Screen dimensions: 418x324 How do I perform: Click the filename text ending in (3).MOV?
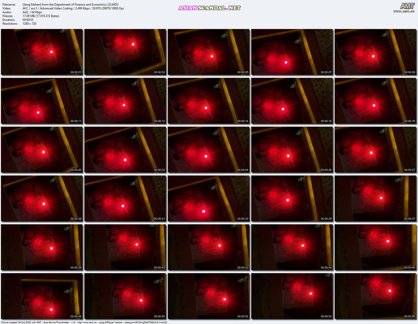tap(70, 4)
